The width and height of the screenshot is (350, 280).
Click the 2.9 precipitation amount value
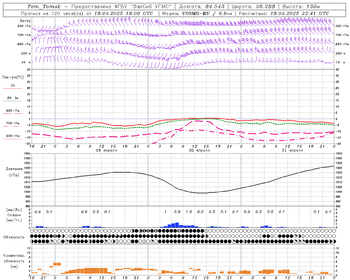point(177,212)
